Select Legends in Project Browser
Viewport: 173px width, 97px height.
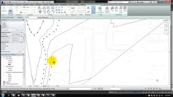tap(8, 82)
